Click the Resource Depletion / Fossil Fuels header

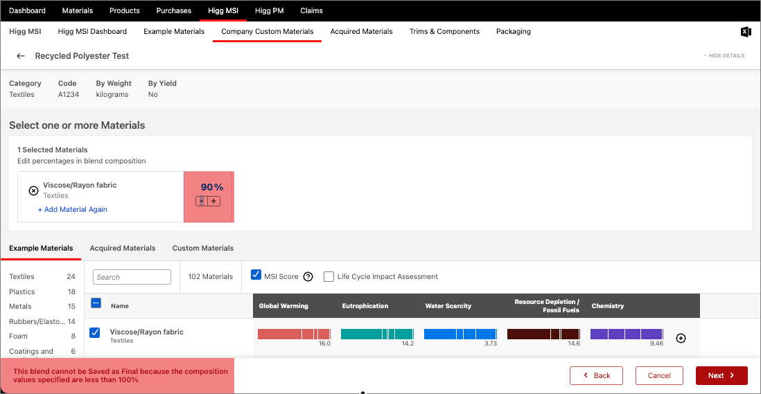[x=547, y=306]
